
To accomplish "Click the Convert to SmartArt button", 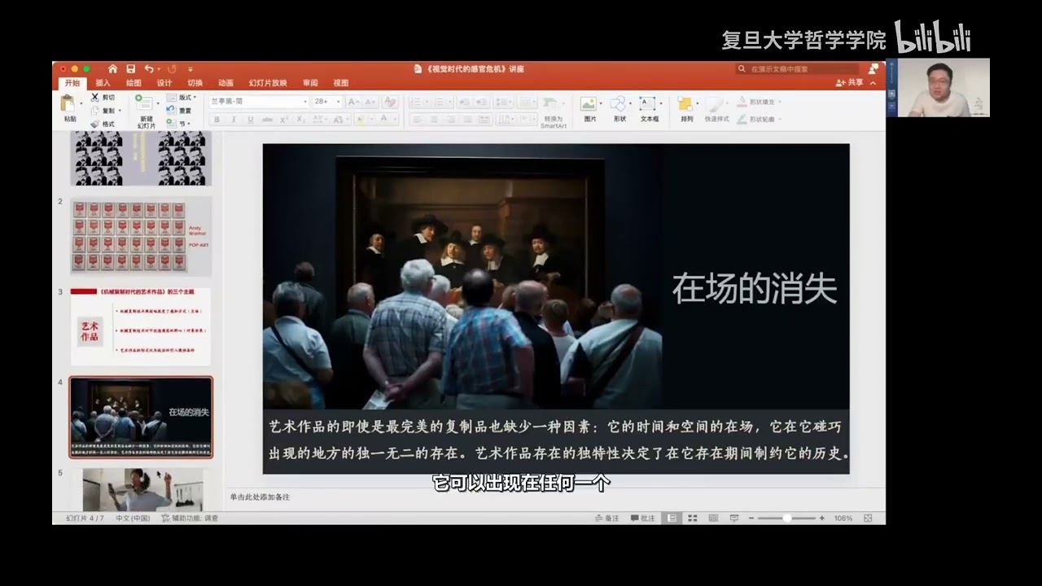I will click(x=553, y=112).
